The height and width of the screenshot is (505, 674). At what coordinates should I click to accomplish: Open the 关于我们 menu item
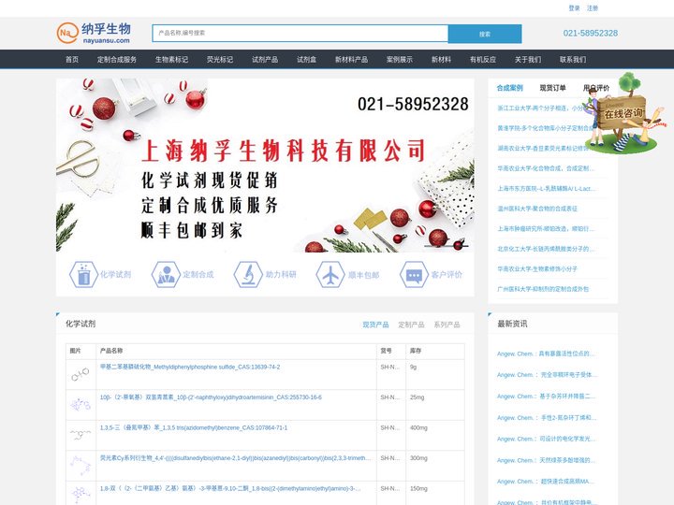pyautogui.click(x=528, y=60)
